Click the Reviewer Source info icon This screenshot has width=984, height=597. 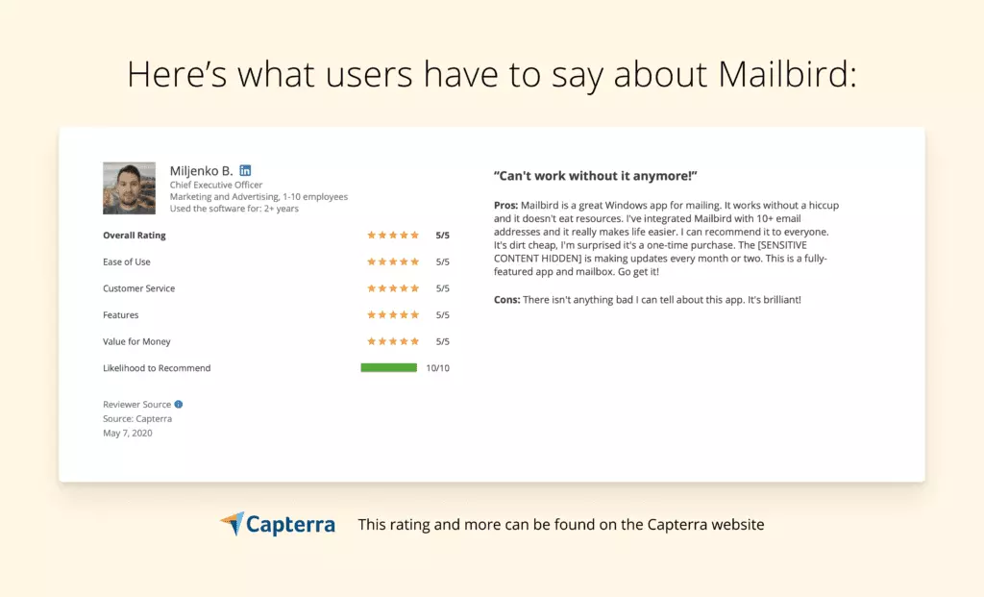coord(179,405)
